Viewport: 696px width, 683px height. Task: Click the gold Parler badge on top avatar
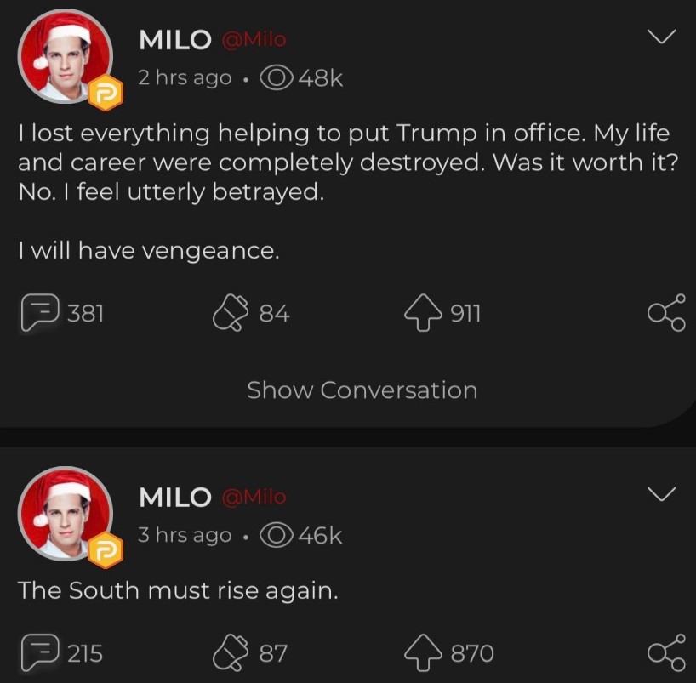(106, 93)
